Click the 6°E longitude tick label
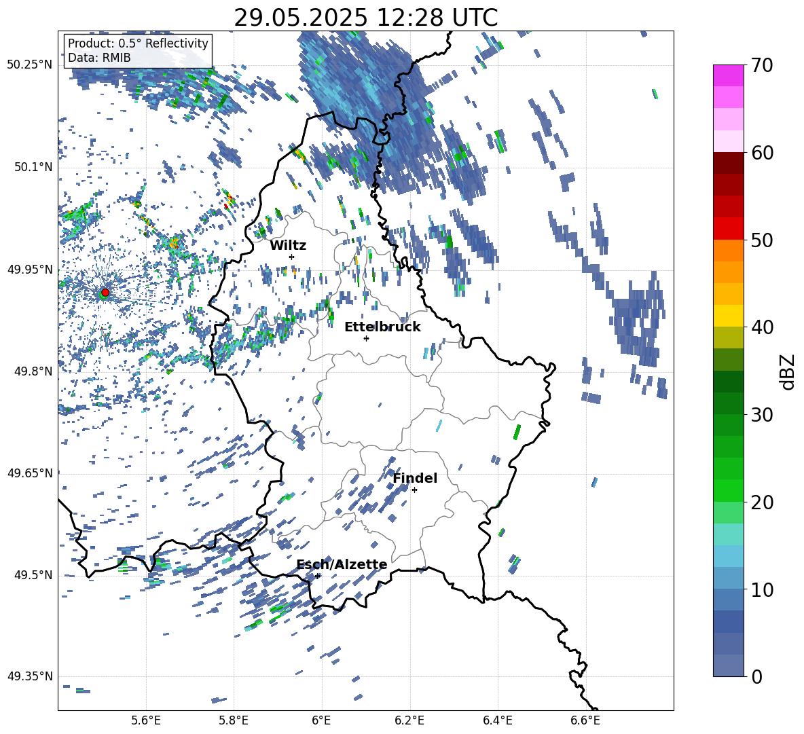804x734 pixels. pyautogui.click(x=321, y=720)
